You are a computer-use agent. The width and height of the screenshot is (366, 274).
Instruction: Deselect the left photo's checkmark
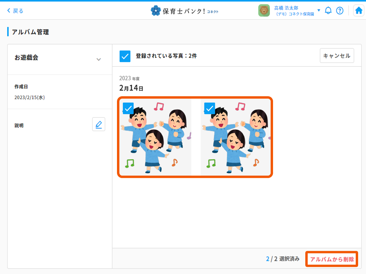pyautogui.click(x=128, y=109)
